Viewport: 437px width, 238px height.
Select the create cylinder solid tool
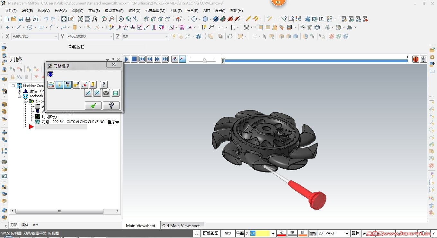[75, 27]
